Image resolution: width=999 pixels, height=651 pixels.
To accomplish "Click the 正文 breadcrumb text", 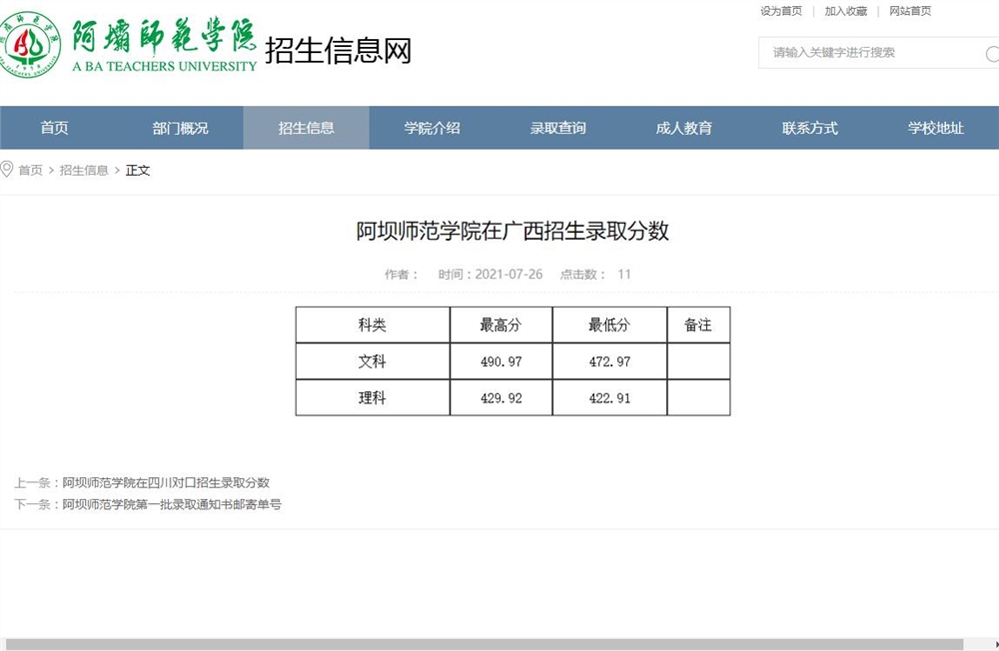I will point(138,170).
